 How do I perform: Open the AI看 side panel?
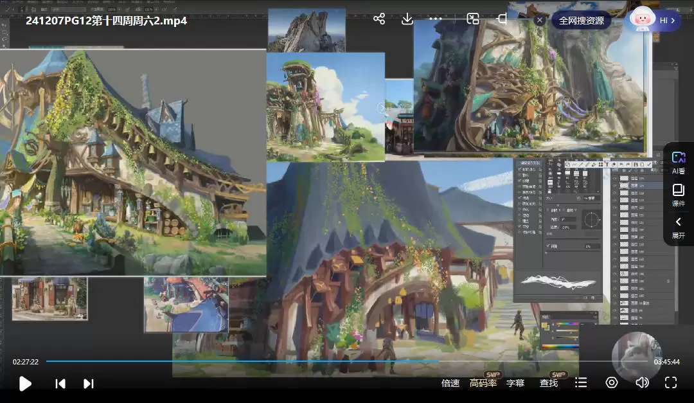click(678, 163)
